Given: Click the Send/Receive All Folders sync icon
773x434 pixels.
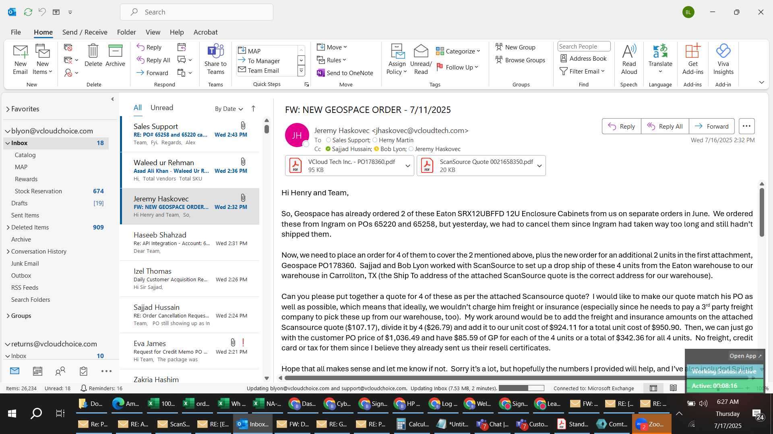Looking at the screenshot, I should 28,12.
